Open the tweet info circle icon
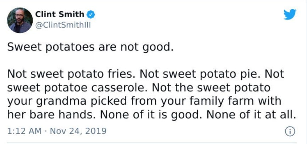The height and width of the screenshot is (144, 307). [290, 132]
